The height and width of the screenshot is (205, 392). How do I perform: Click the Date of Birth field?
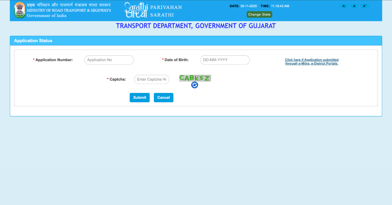(x=224, y=60)
